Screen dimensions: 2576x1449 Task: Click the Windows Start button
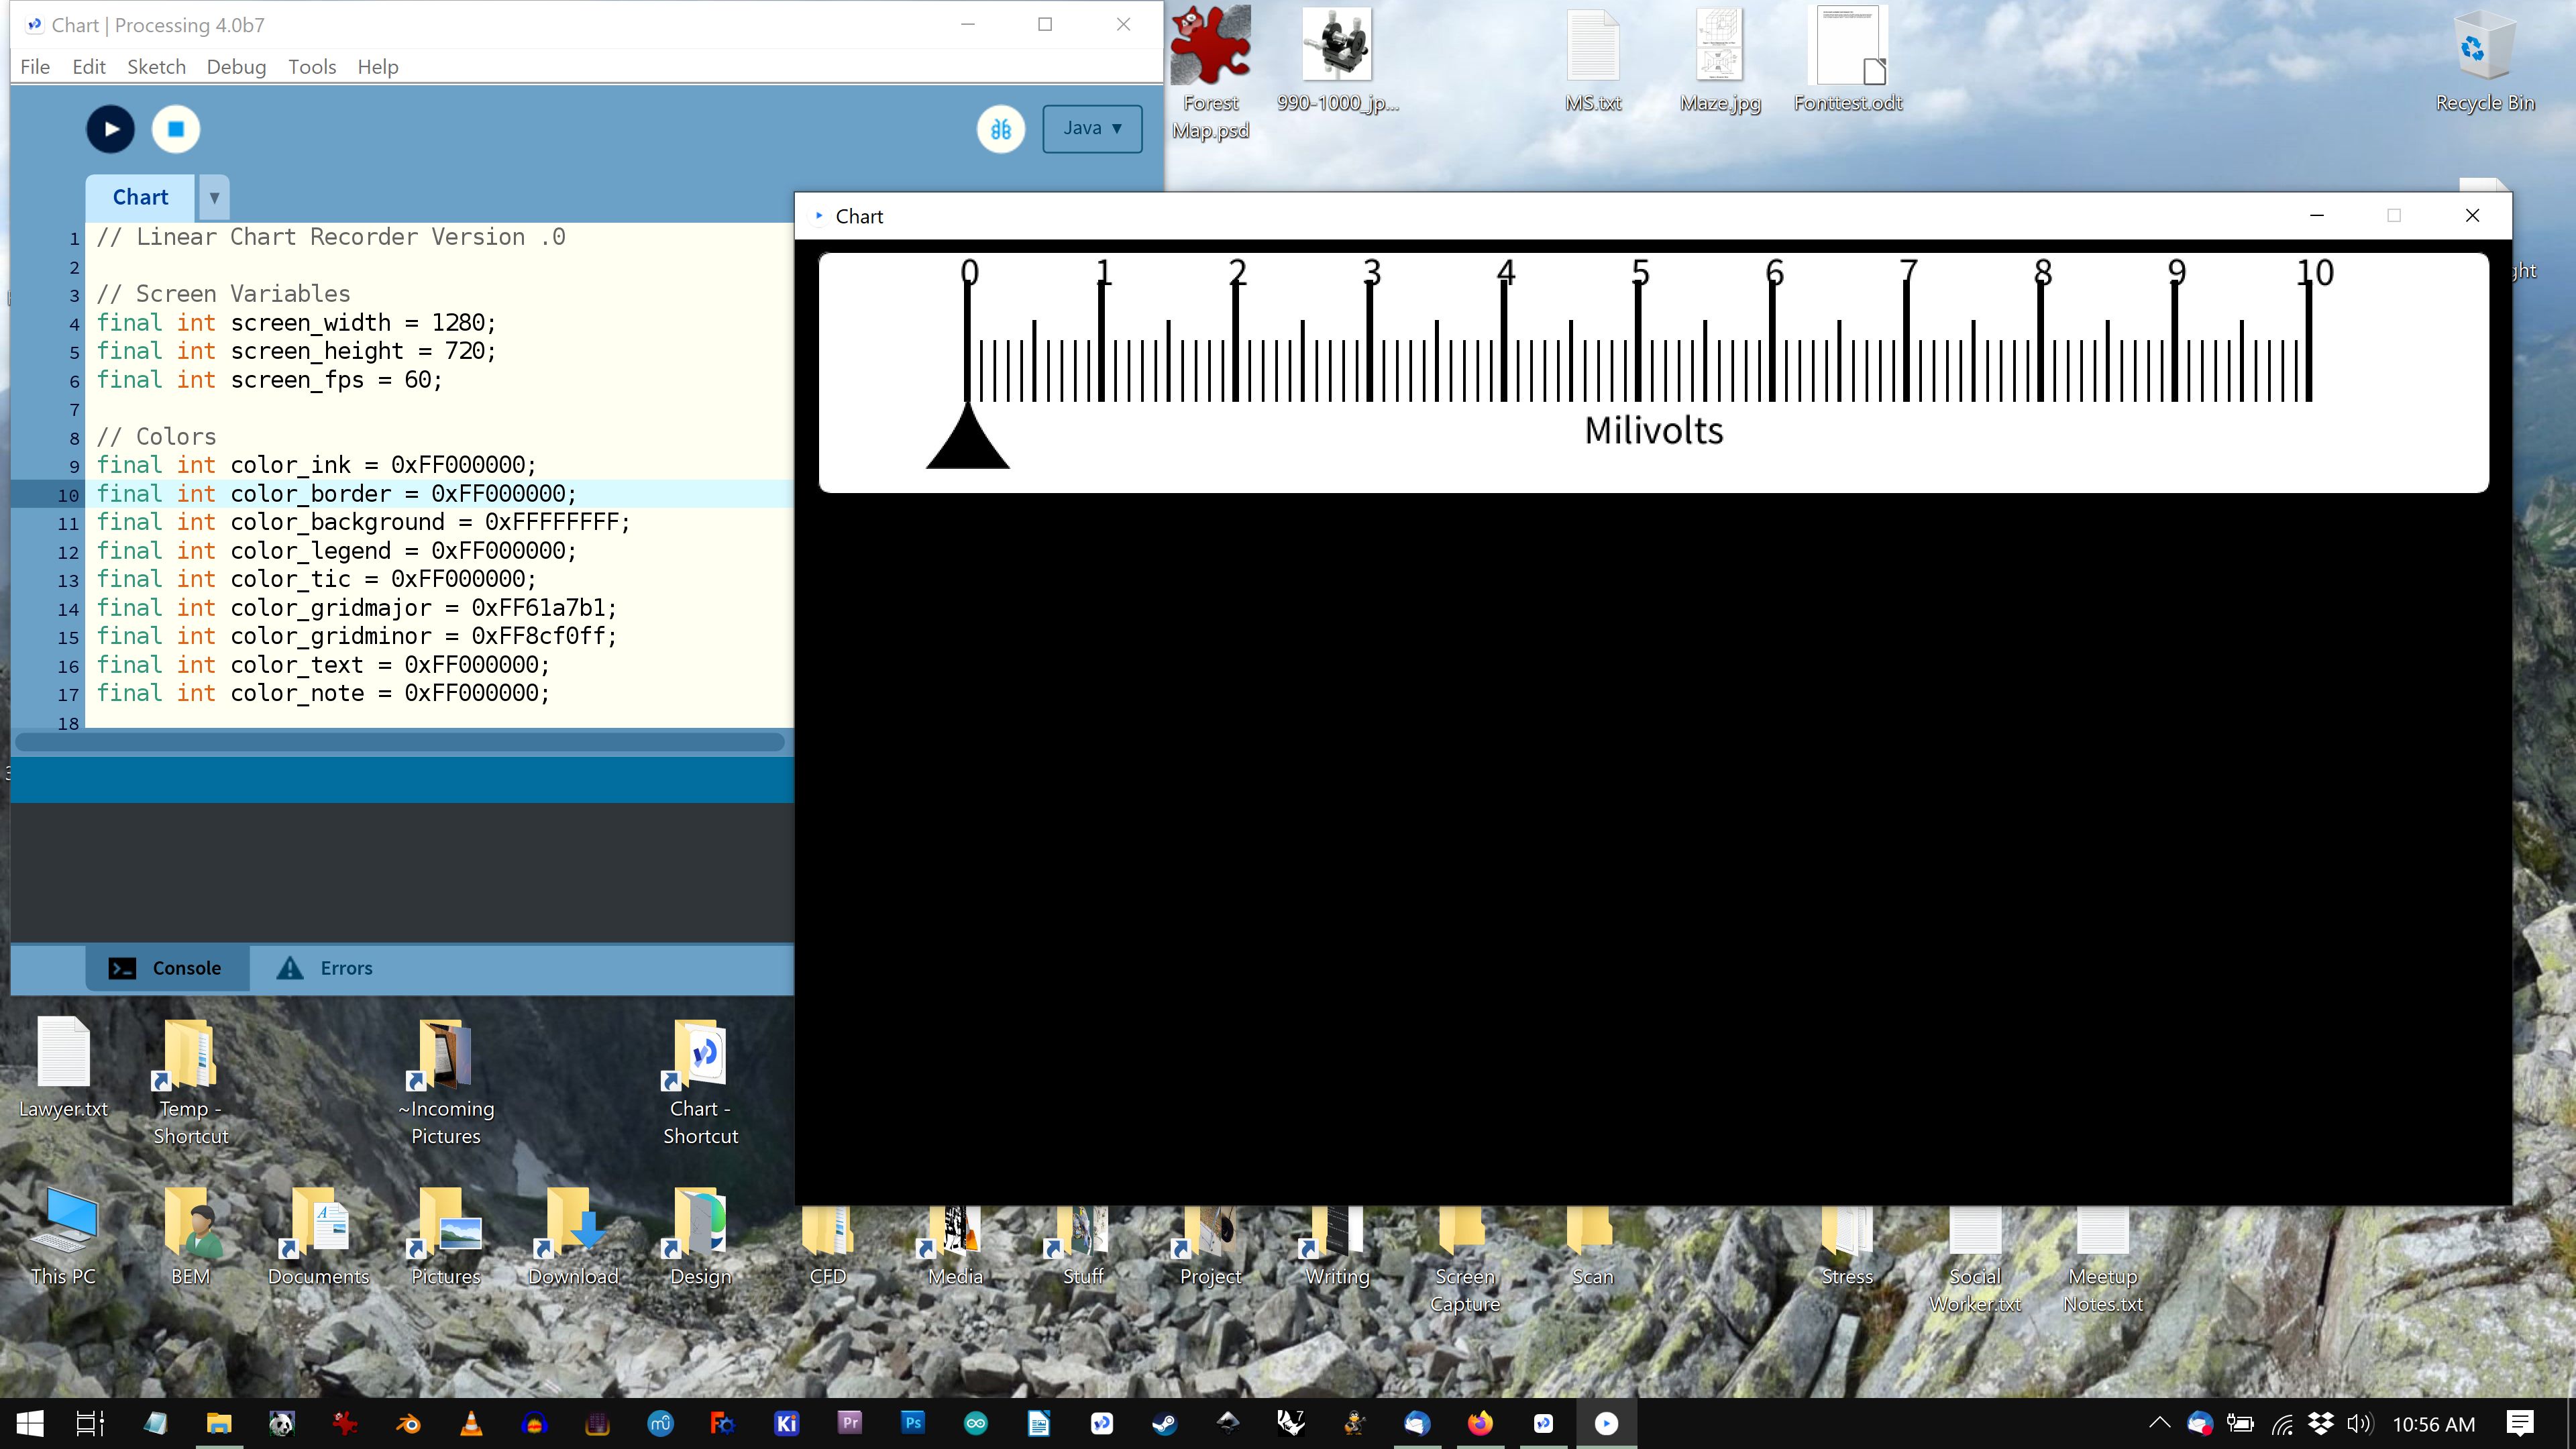[29, 1423]
